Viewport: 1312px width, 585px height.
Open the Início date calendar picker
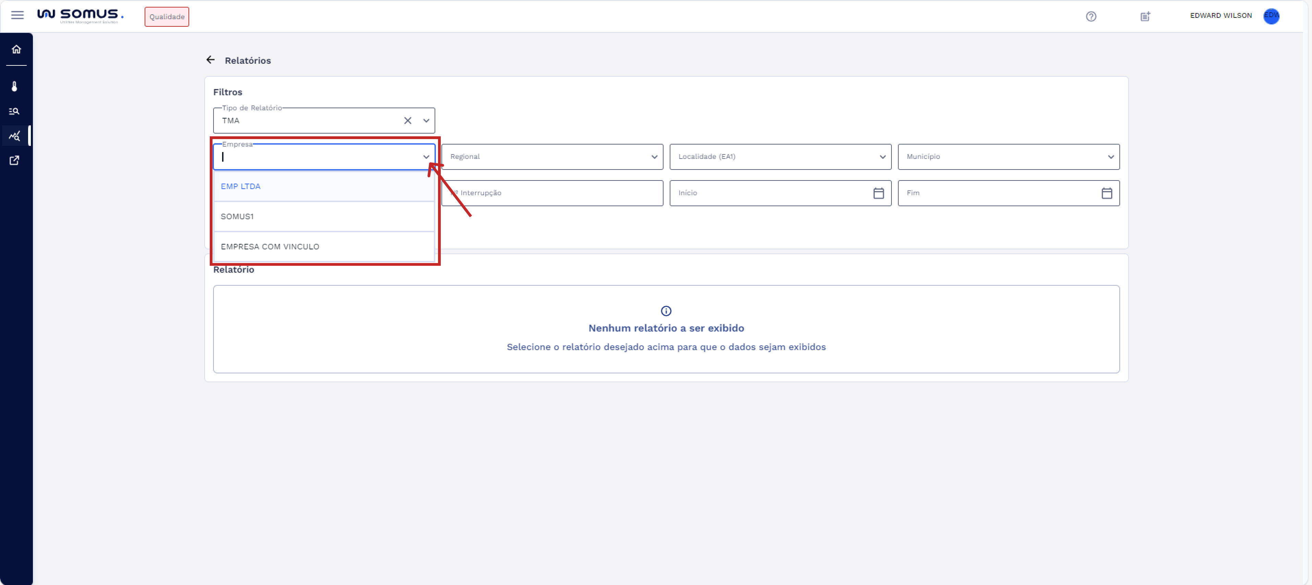878,193
